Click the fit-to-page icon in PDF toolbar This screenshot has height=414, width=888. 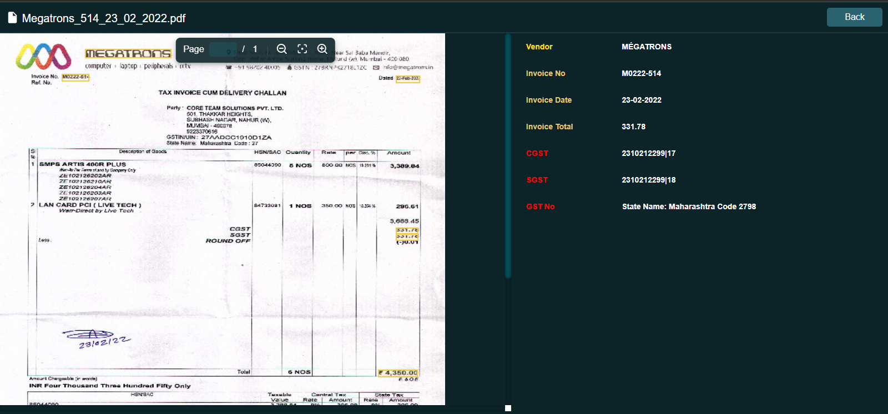point(302,49)
